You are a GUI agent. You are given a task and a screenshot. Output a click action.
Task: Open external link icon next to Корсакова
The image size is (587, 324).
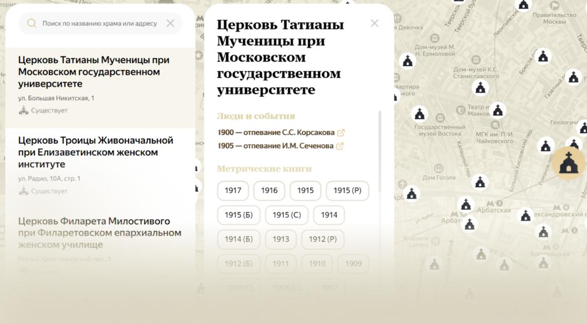(x=341, y=133)
